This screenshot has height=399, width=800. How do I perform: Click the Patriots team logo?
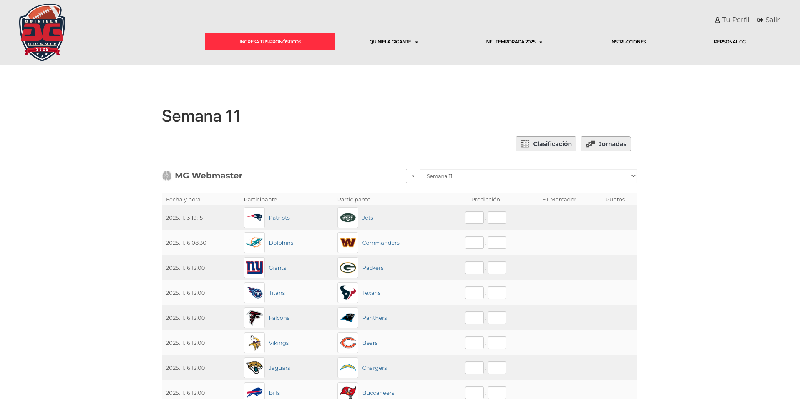[x=254, y=218]
